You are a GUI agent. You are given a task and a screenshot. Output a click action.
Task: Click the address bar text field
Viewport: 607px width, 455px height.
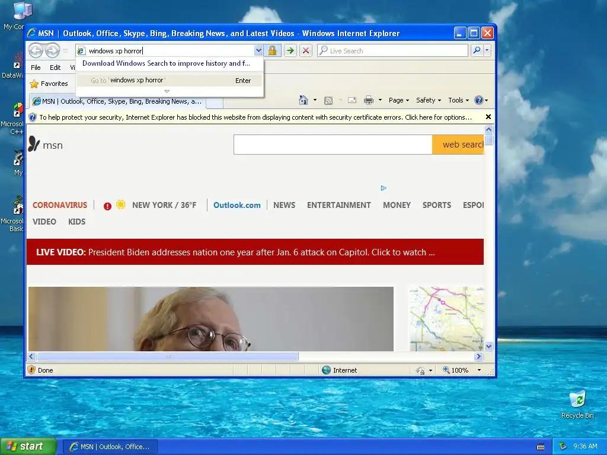coord(170,51)
